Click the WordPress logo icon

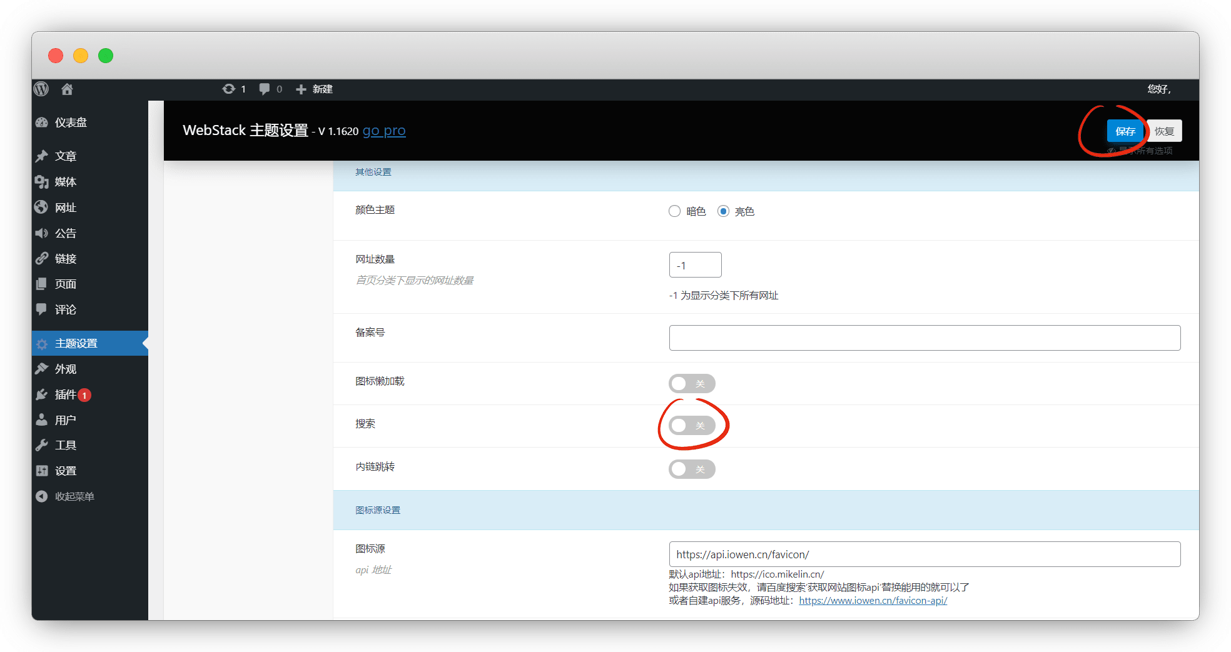click(41, 89)
